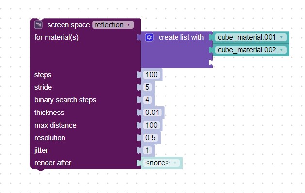Viewport: 305px width, 193px height.
Task: Select the steps value field 100
Action: [151, 75]
